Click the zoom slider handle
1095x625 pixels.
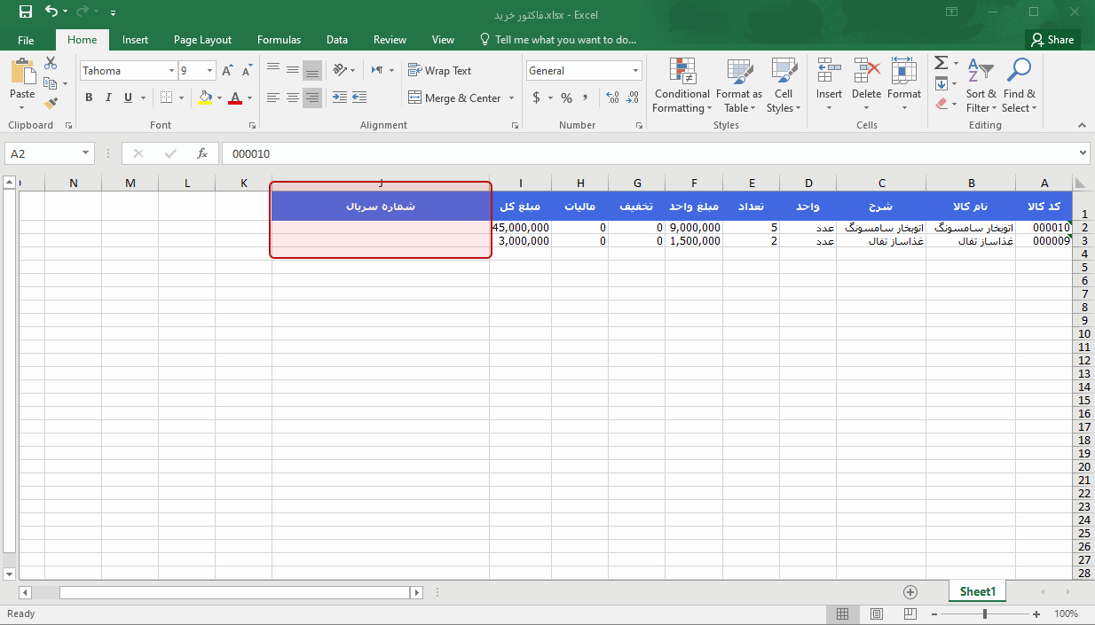click(985, 614)
